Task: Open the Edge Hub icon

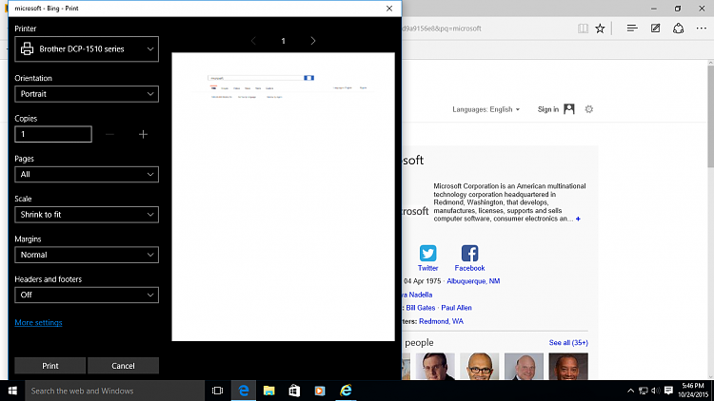Action: (632, 29)
